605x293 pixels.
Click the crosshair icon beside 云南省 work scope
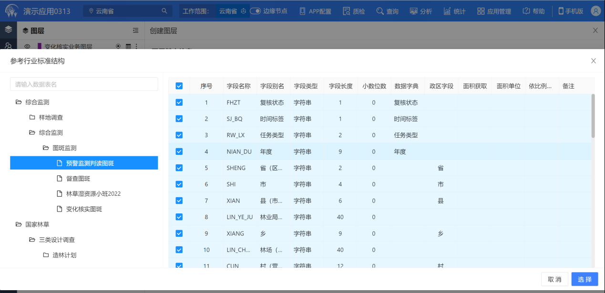(243, 11)
